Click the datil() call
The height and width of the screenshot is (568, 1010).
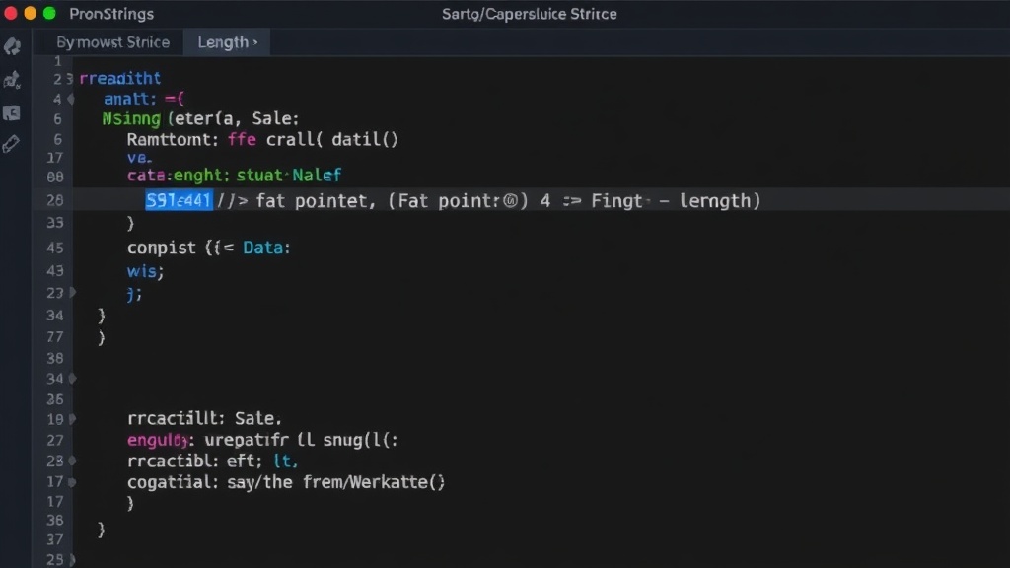(365, 140)
